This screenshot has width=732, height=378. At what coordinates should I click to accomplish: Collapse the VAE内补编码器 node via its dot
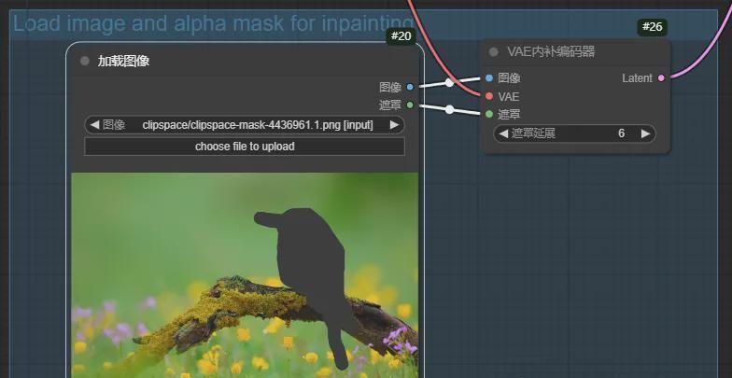coord(493,52)
